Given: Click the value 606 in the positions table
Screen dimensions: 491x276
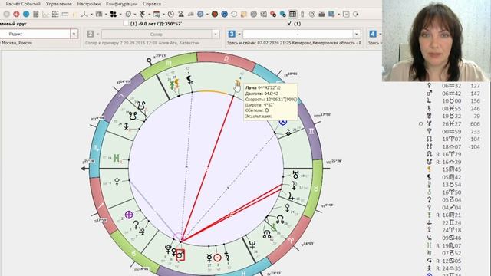Looking at the screenshot, I should point(475,124).
